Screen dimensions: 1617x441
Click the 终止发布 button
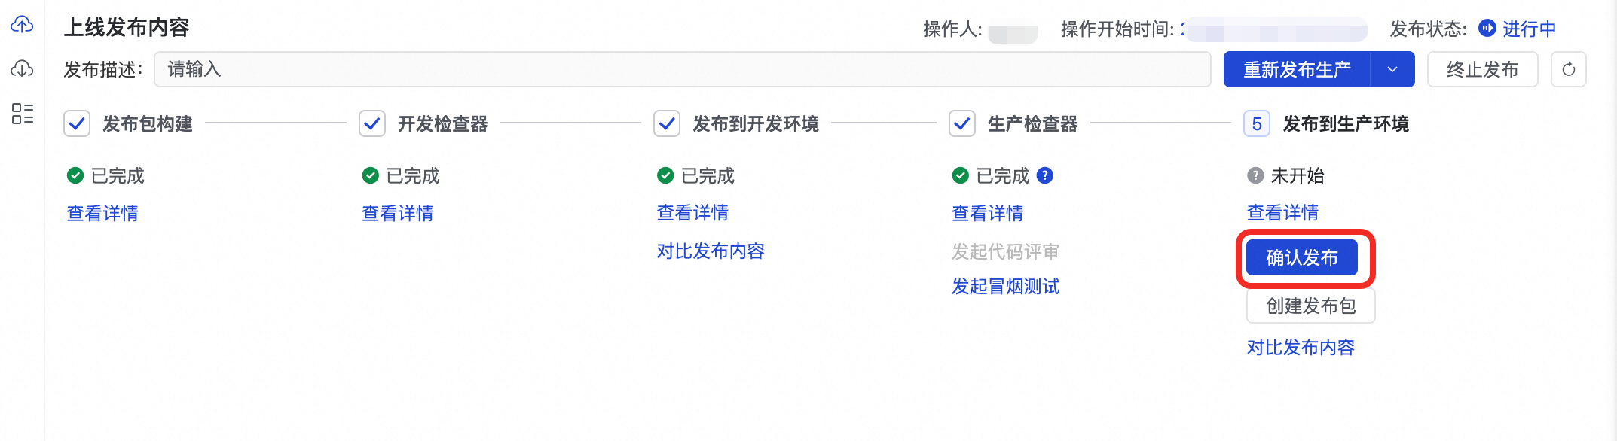(x=1482, y=69)
